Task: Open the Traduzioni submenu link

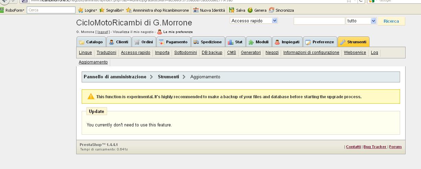Action: pyautogui.click(x=106, y=53)
